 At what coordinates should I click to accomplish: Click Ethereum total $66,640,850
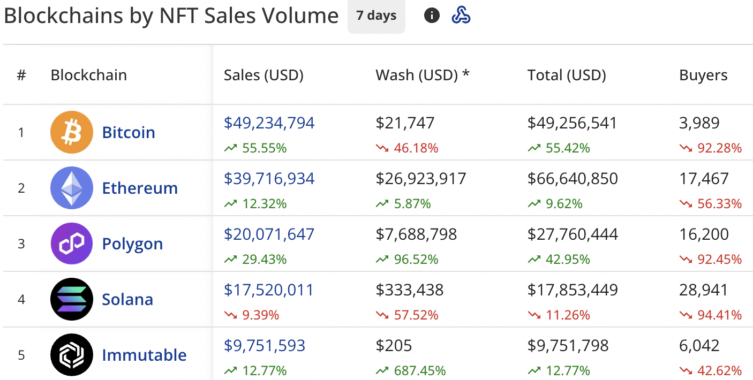[x=573, y=179]
